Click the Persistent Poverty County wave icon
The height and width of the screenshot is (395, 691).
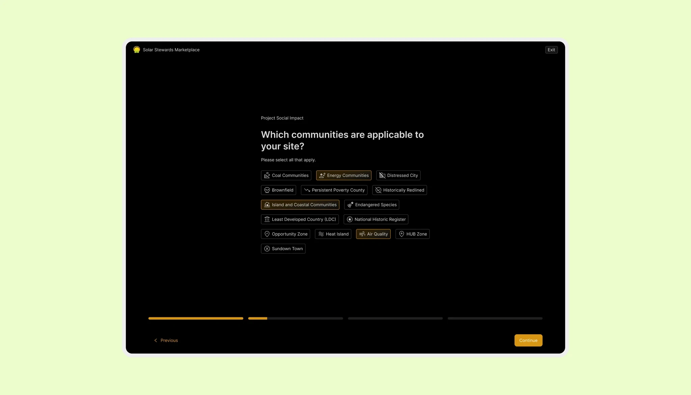click(306, 190)
